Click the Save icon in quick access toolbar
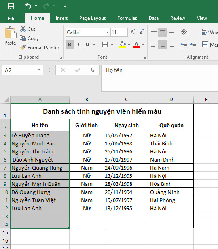The width and height of the screenshot is (218, 249). tap(11, 6)
